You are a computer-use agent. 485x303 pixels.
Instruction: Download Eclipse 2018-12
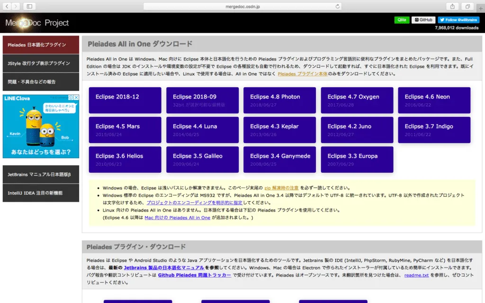click(x=125, y=100)
